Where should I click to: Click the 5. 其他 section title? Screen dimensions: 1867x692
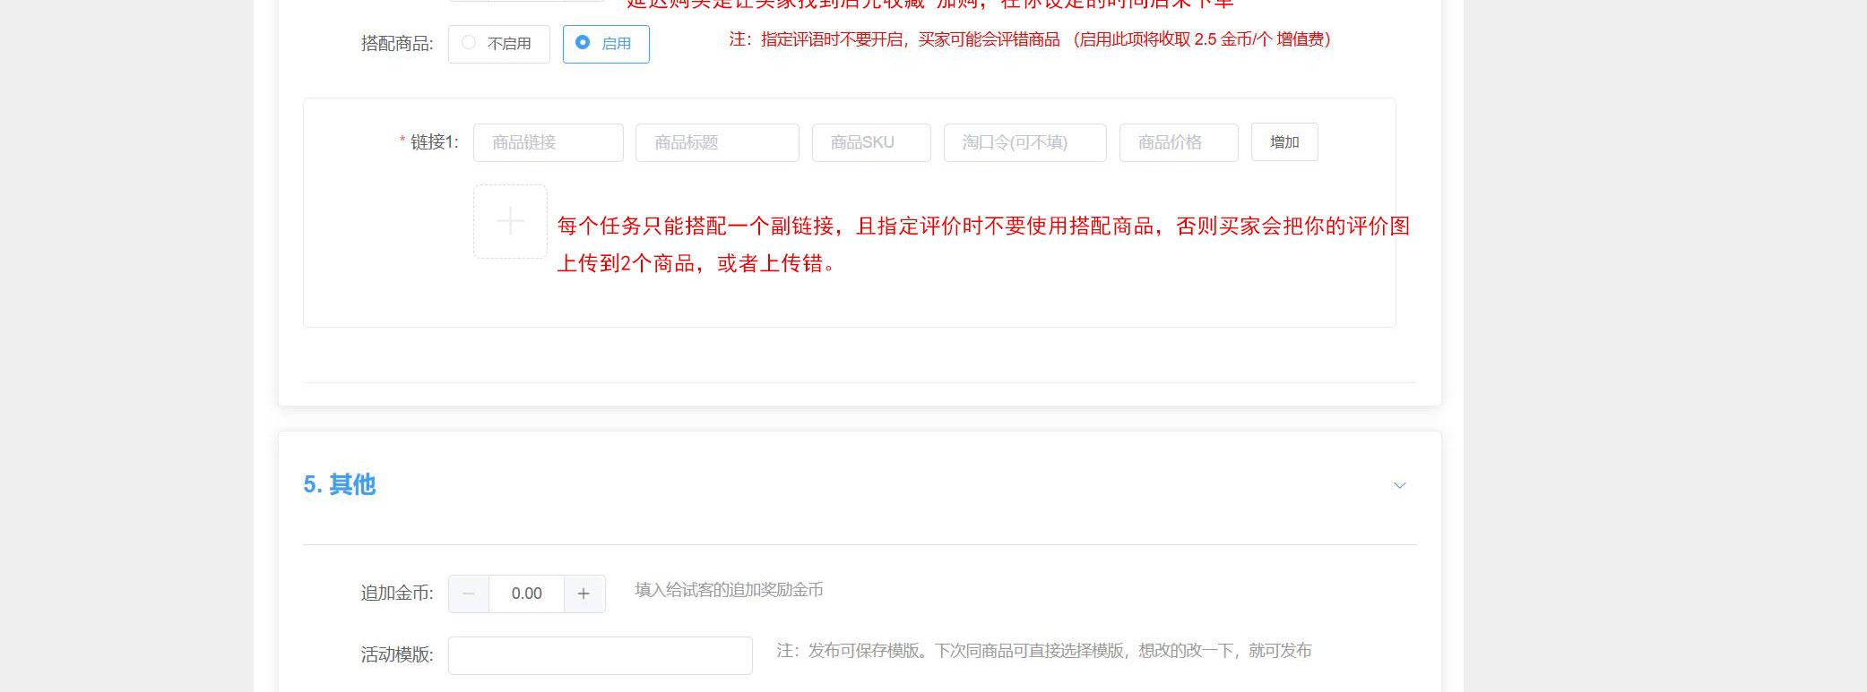pyautogui.click(x=339, y=484)
